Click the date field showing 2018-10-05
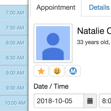111x111 pixels. (x=59, y=101)
